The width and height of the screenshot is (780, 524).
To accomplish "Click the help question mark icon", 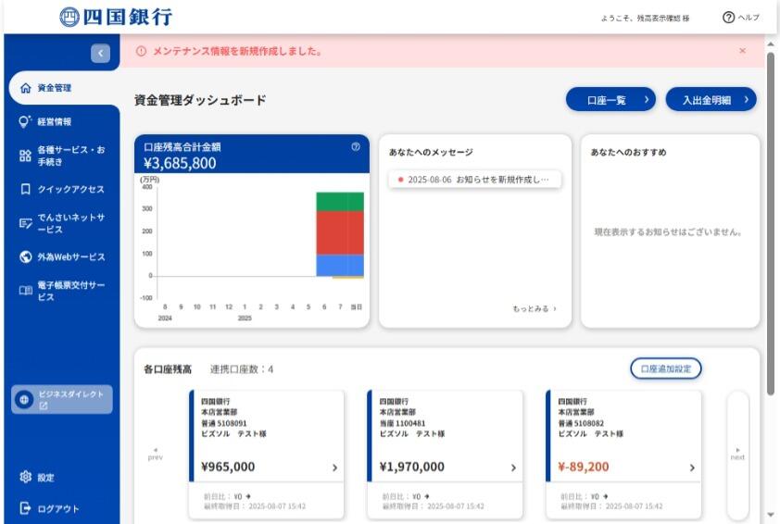I will pyautogui.click(x=728, y=18).
